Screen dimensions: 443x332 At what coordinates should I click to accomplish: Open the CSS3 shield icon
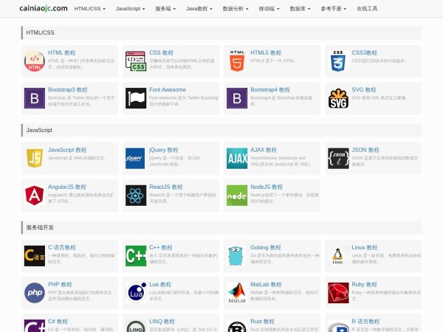[338, 60]
